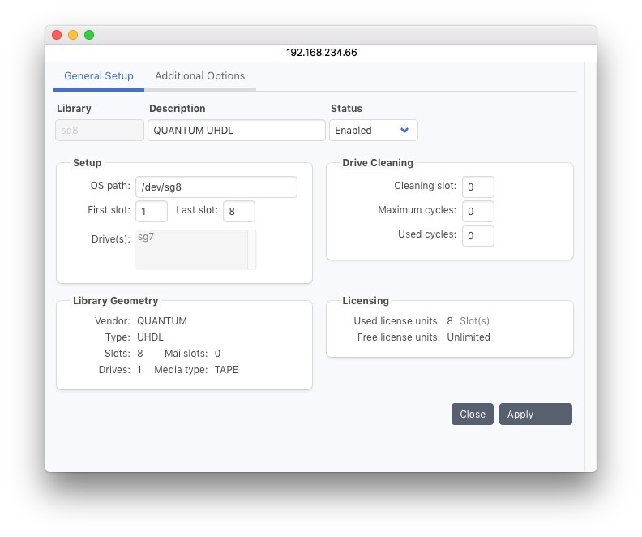Switch to the General Setup tab
The width and height of the screenshot is (642, 537).
(x=99, y=76)
